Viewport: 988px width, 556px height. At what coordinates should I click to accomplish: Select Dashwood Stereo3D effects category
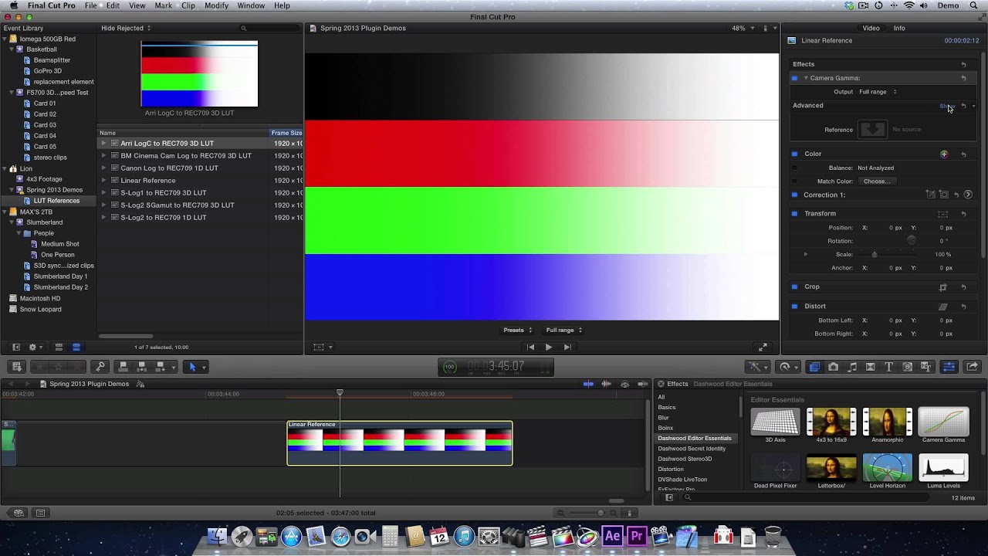685,459
